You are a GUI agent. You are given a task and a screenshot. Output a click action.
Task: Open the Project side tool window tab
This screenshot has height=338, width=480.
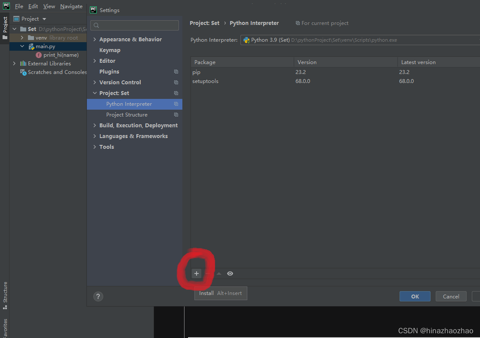click(x=5, y=28)
